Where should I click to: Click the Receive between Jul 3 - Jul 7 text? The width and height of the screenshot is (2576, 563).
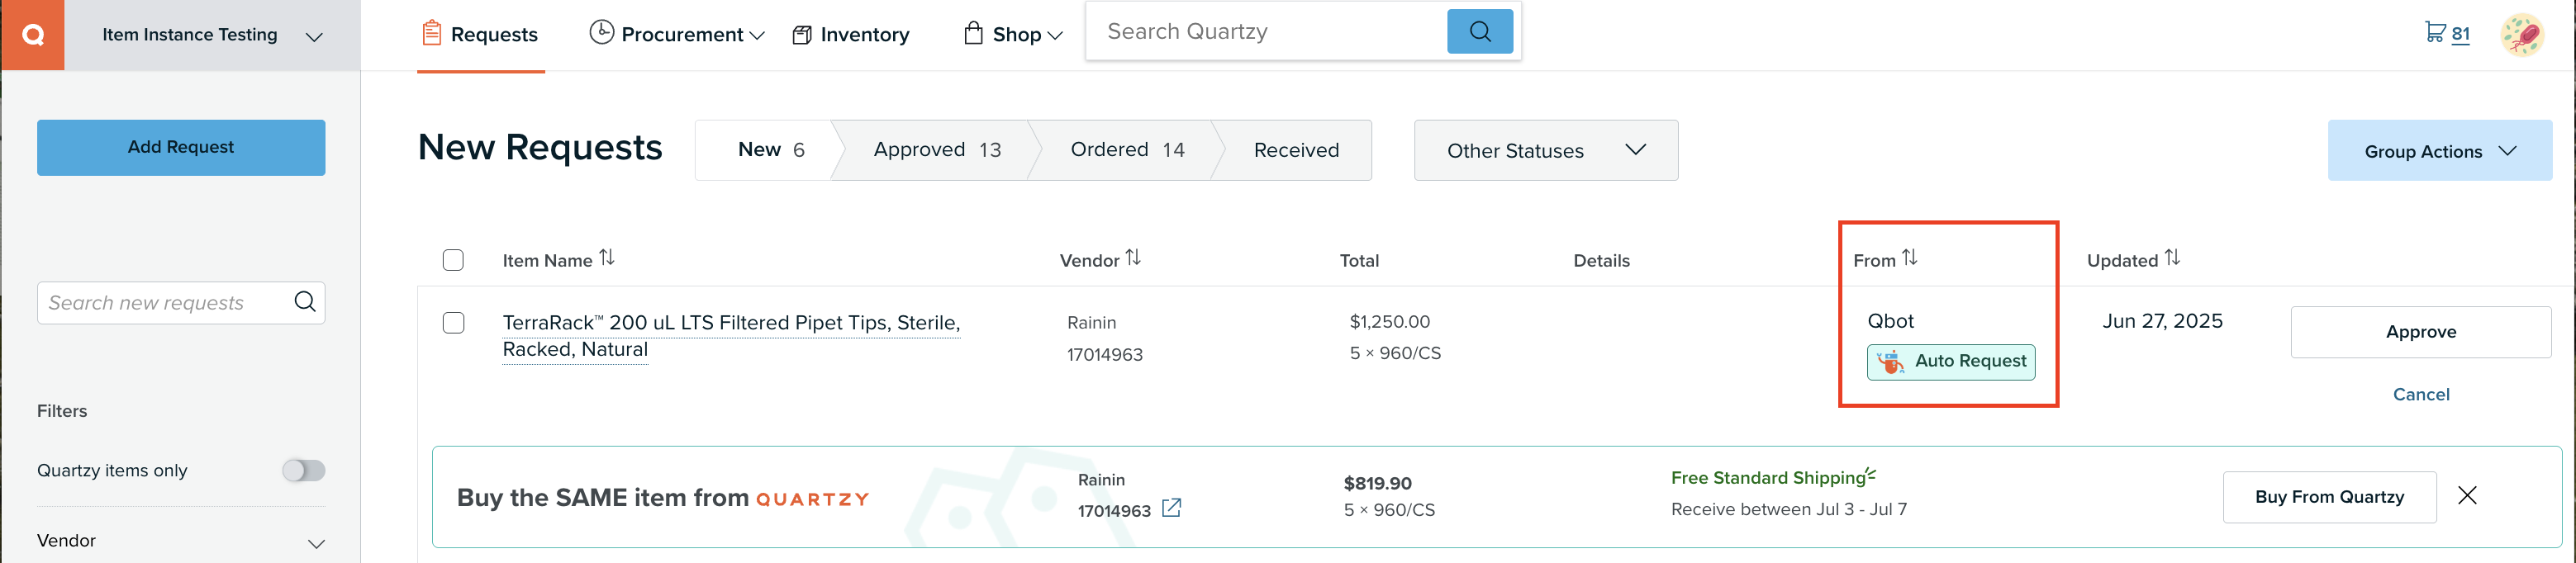pos(1788,510)
